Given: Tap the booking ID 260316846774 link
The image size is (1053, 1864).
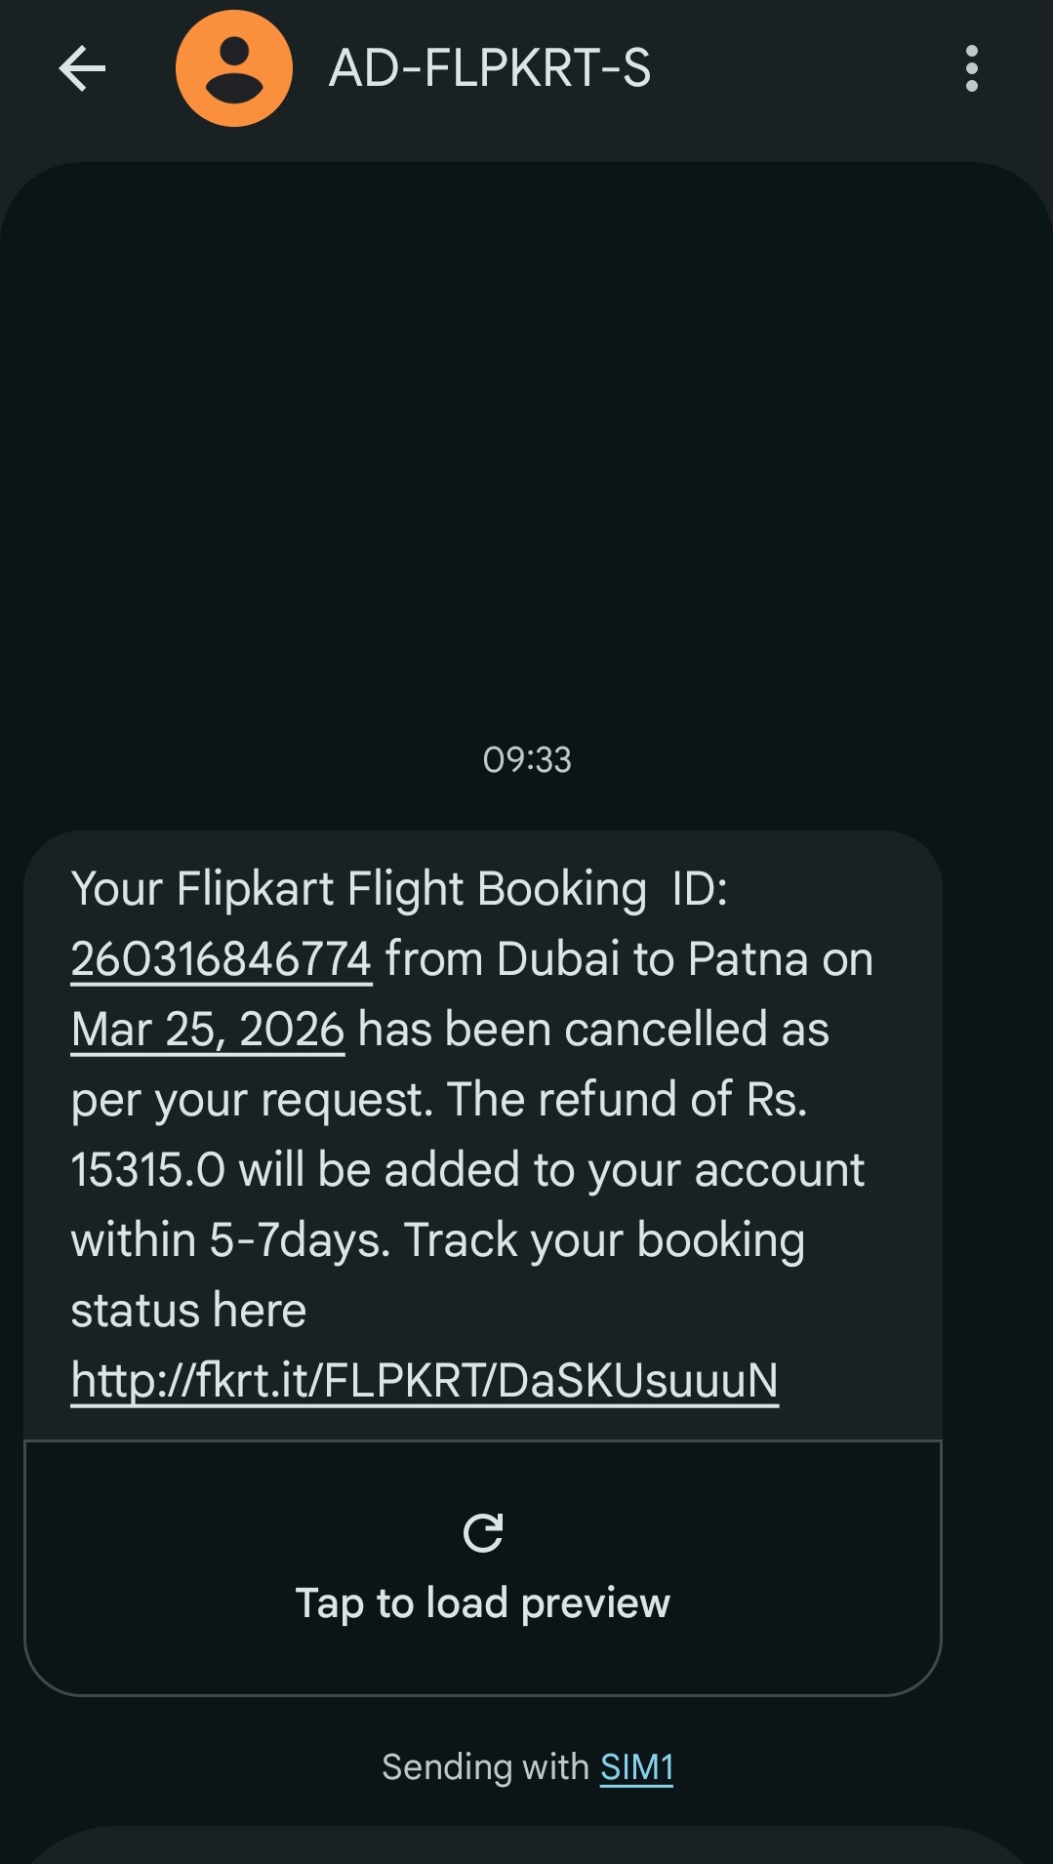Looking at the screenshot, I should 222,959.
